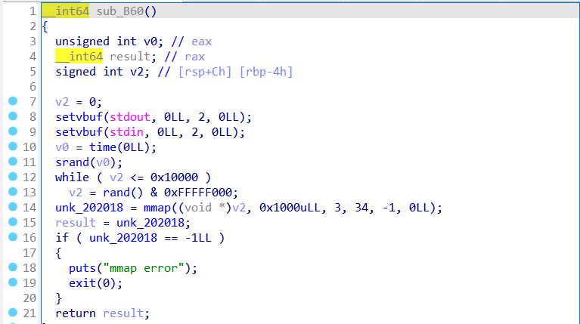Click the time function call

(103, 147)
